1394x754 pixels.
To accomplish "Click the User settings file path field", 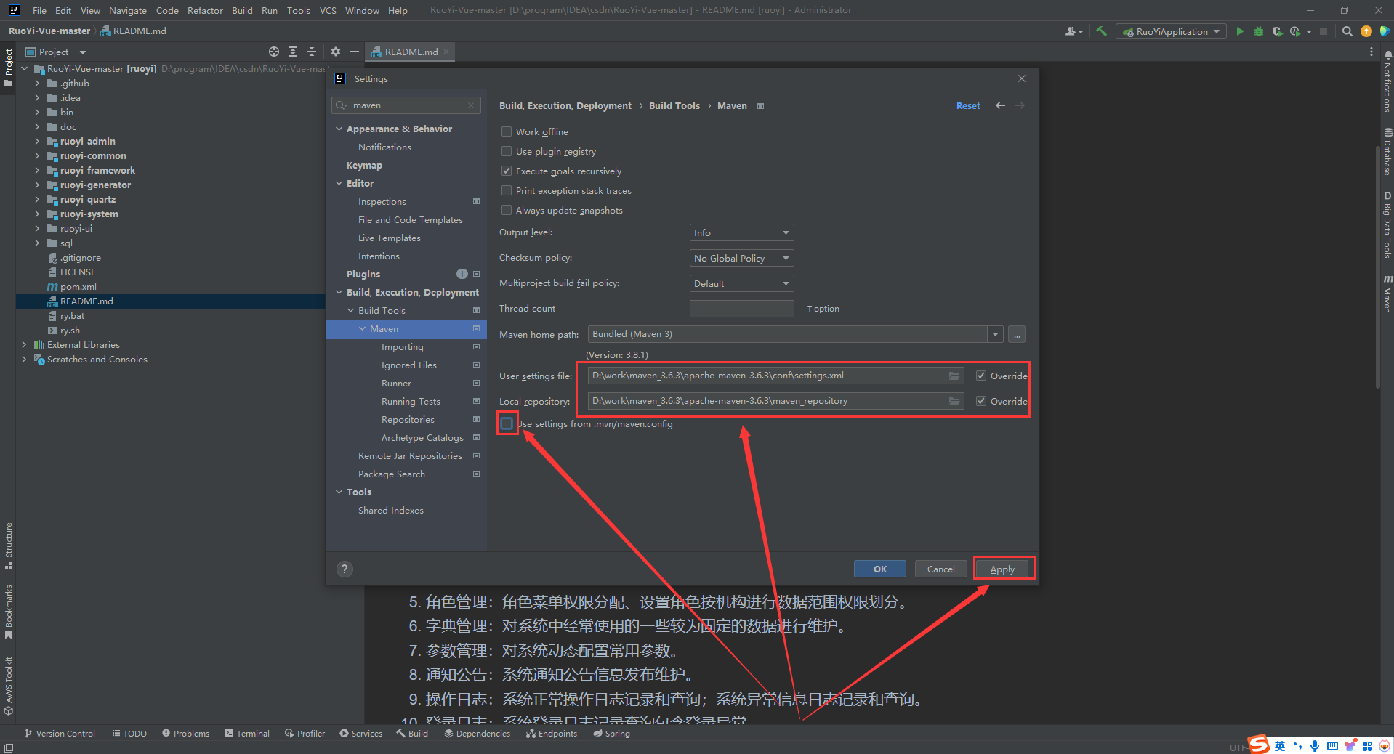I will click(767, 376).
